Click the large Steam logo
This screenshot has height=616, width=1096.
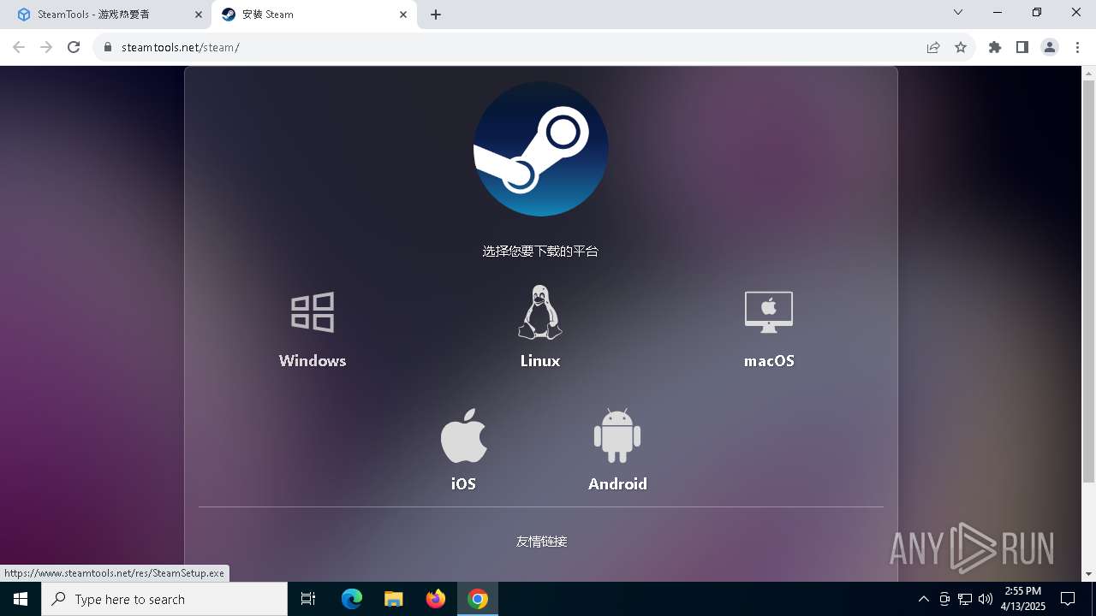pyautogui.click(x=541, y=149)
